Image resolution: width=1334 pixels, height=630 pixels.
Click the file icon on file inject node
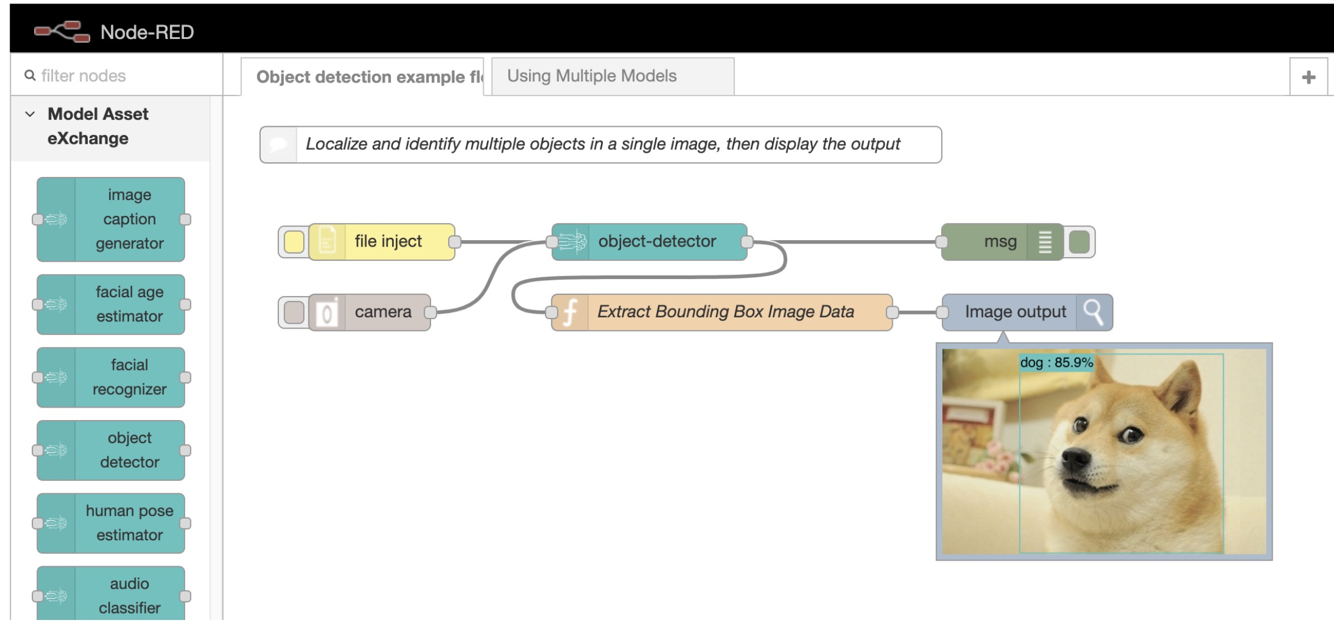pyautogui.click(x=327, y=241)
